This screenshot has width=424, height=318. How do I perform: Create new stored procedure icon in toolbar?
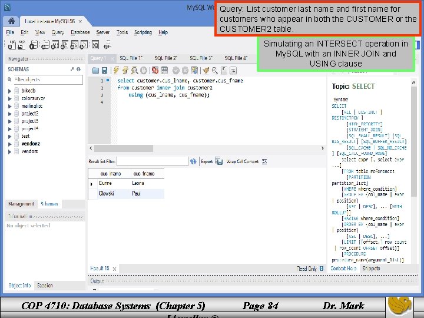74,45
